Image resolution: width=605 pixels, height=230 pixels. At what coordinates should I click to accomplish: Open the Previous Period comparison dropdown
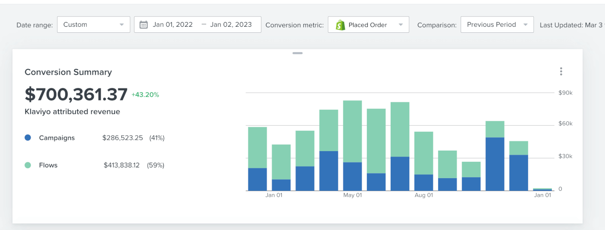pyautogui.click(x=497, y=25)
